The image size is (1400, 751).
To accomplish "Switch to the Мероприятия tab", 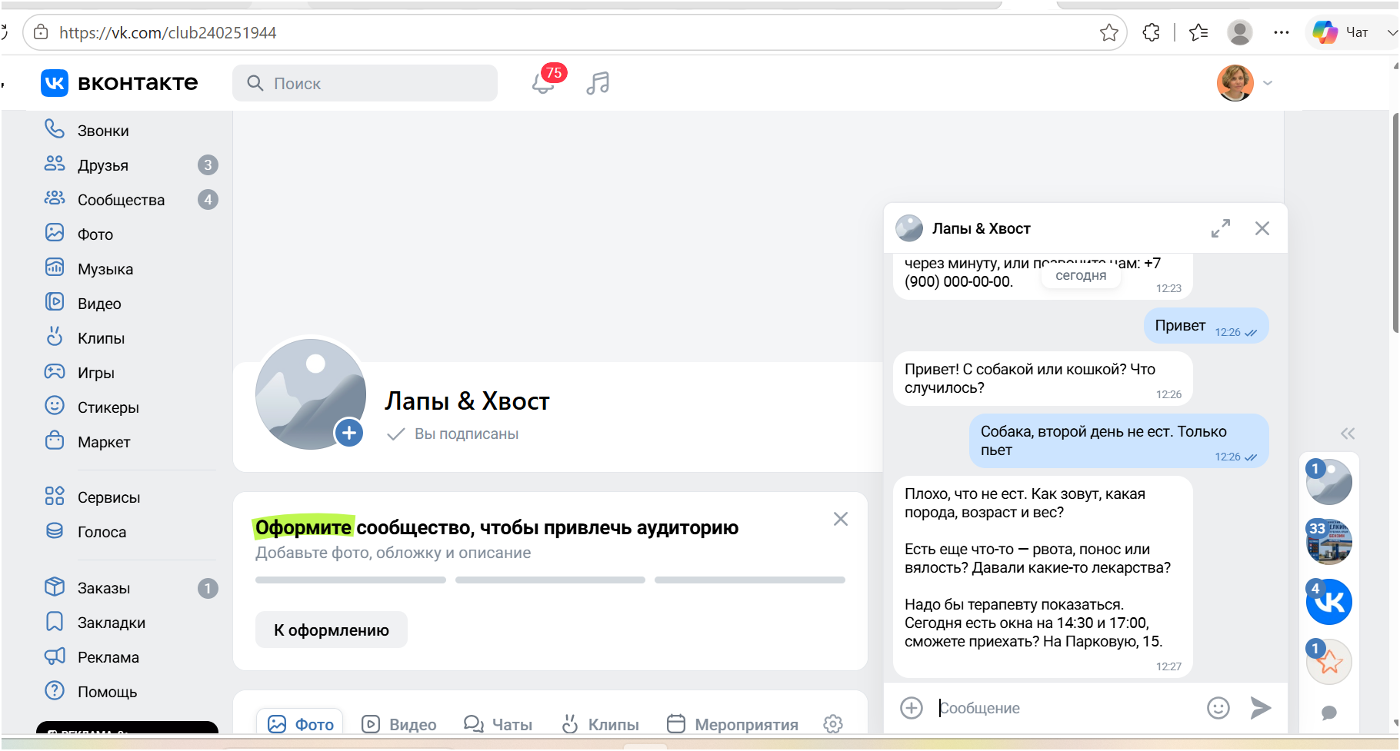I will [732, 724].
